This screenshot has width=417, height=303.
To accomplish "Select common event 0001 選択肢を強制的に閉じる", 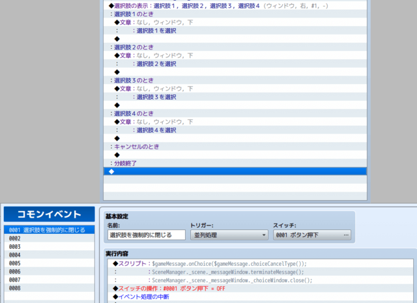I will [x=50, y=230].
